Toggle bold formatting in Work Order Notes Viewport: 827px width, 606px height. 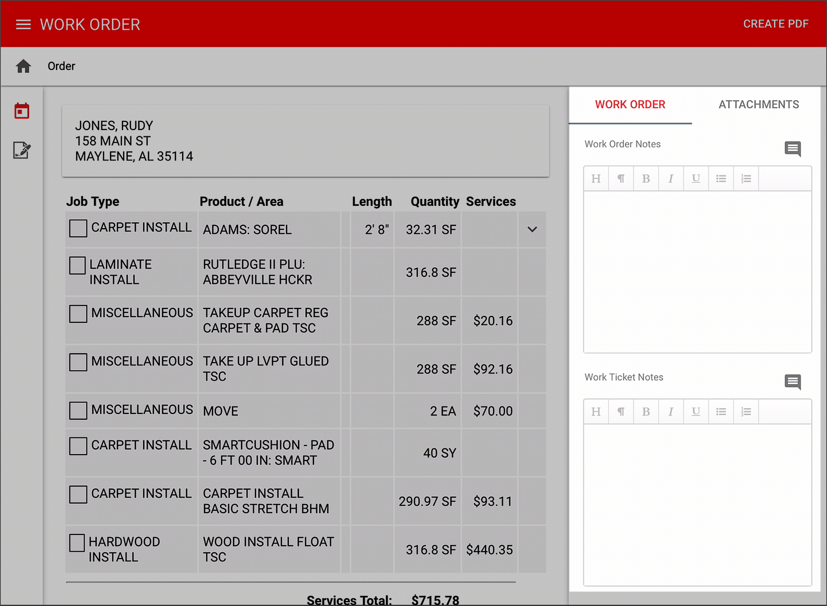click(646, 178)
